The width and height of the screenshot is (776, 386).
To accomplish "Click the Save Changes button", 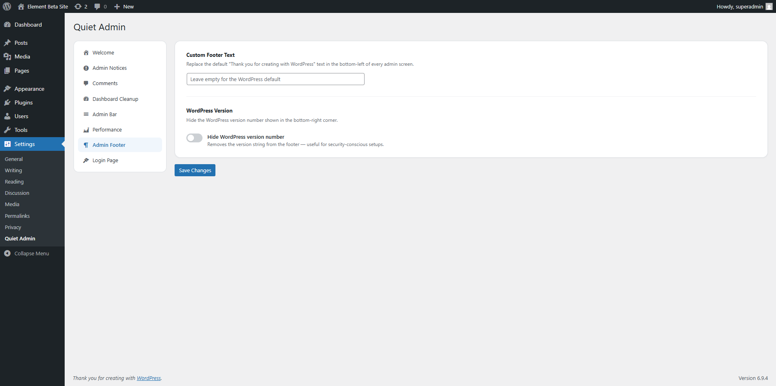I will point(194,170).
